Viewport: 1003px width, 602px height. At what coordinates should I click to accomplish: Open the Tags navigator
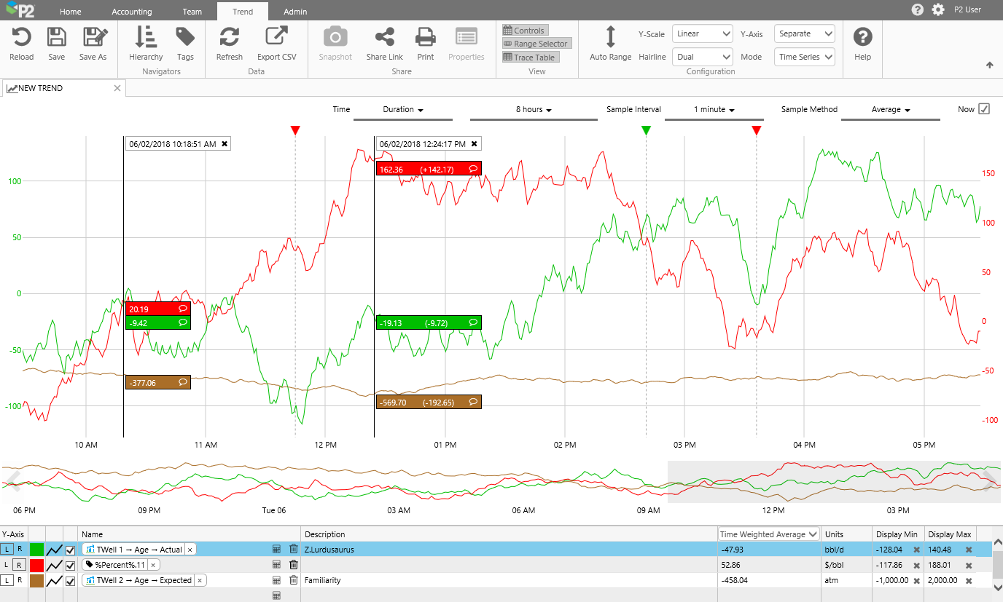tap(185, 38)
